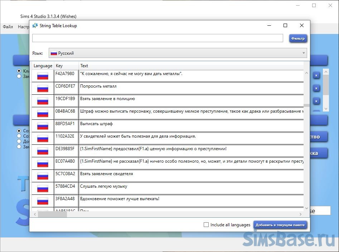Enable the Include all languages checkbox
339x252 pixels.
pyautogui.click(x=206, y=225)
